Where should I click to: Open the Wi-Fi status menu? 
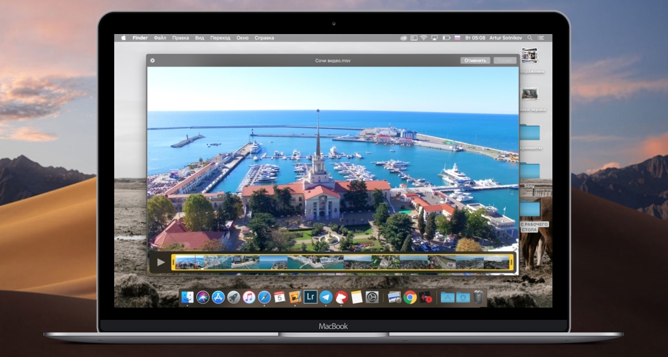coord(423,38)
